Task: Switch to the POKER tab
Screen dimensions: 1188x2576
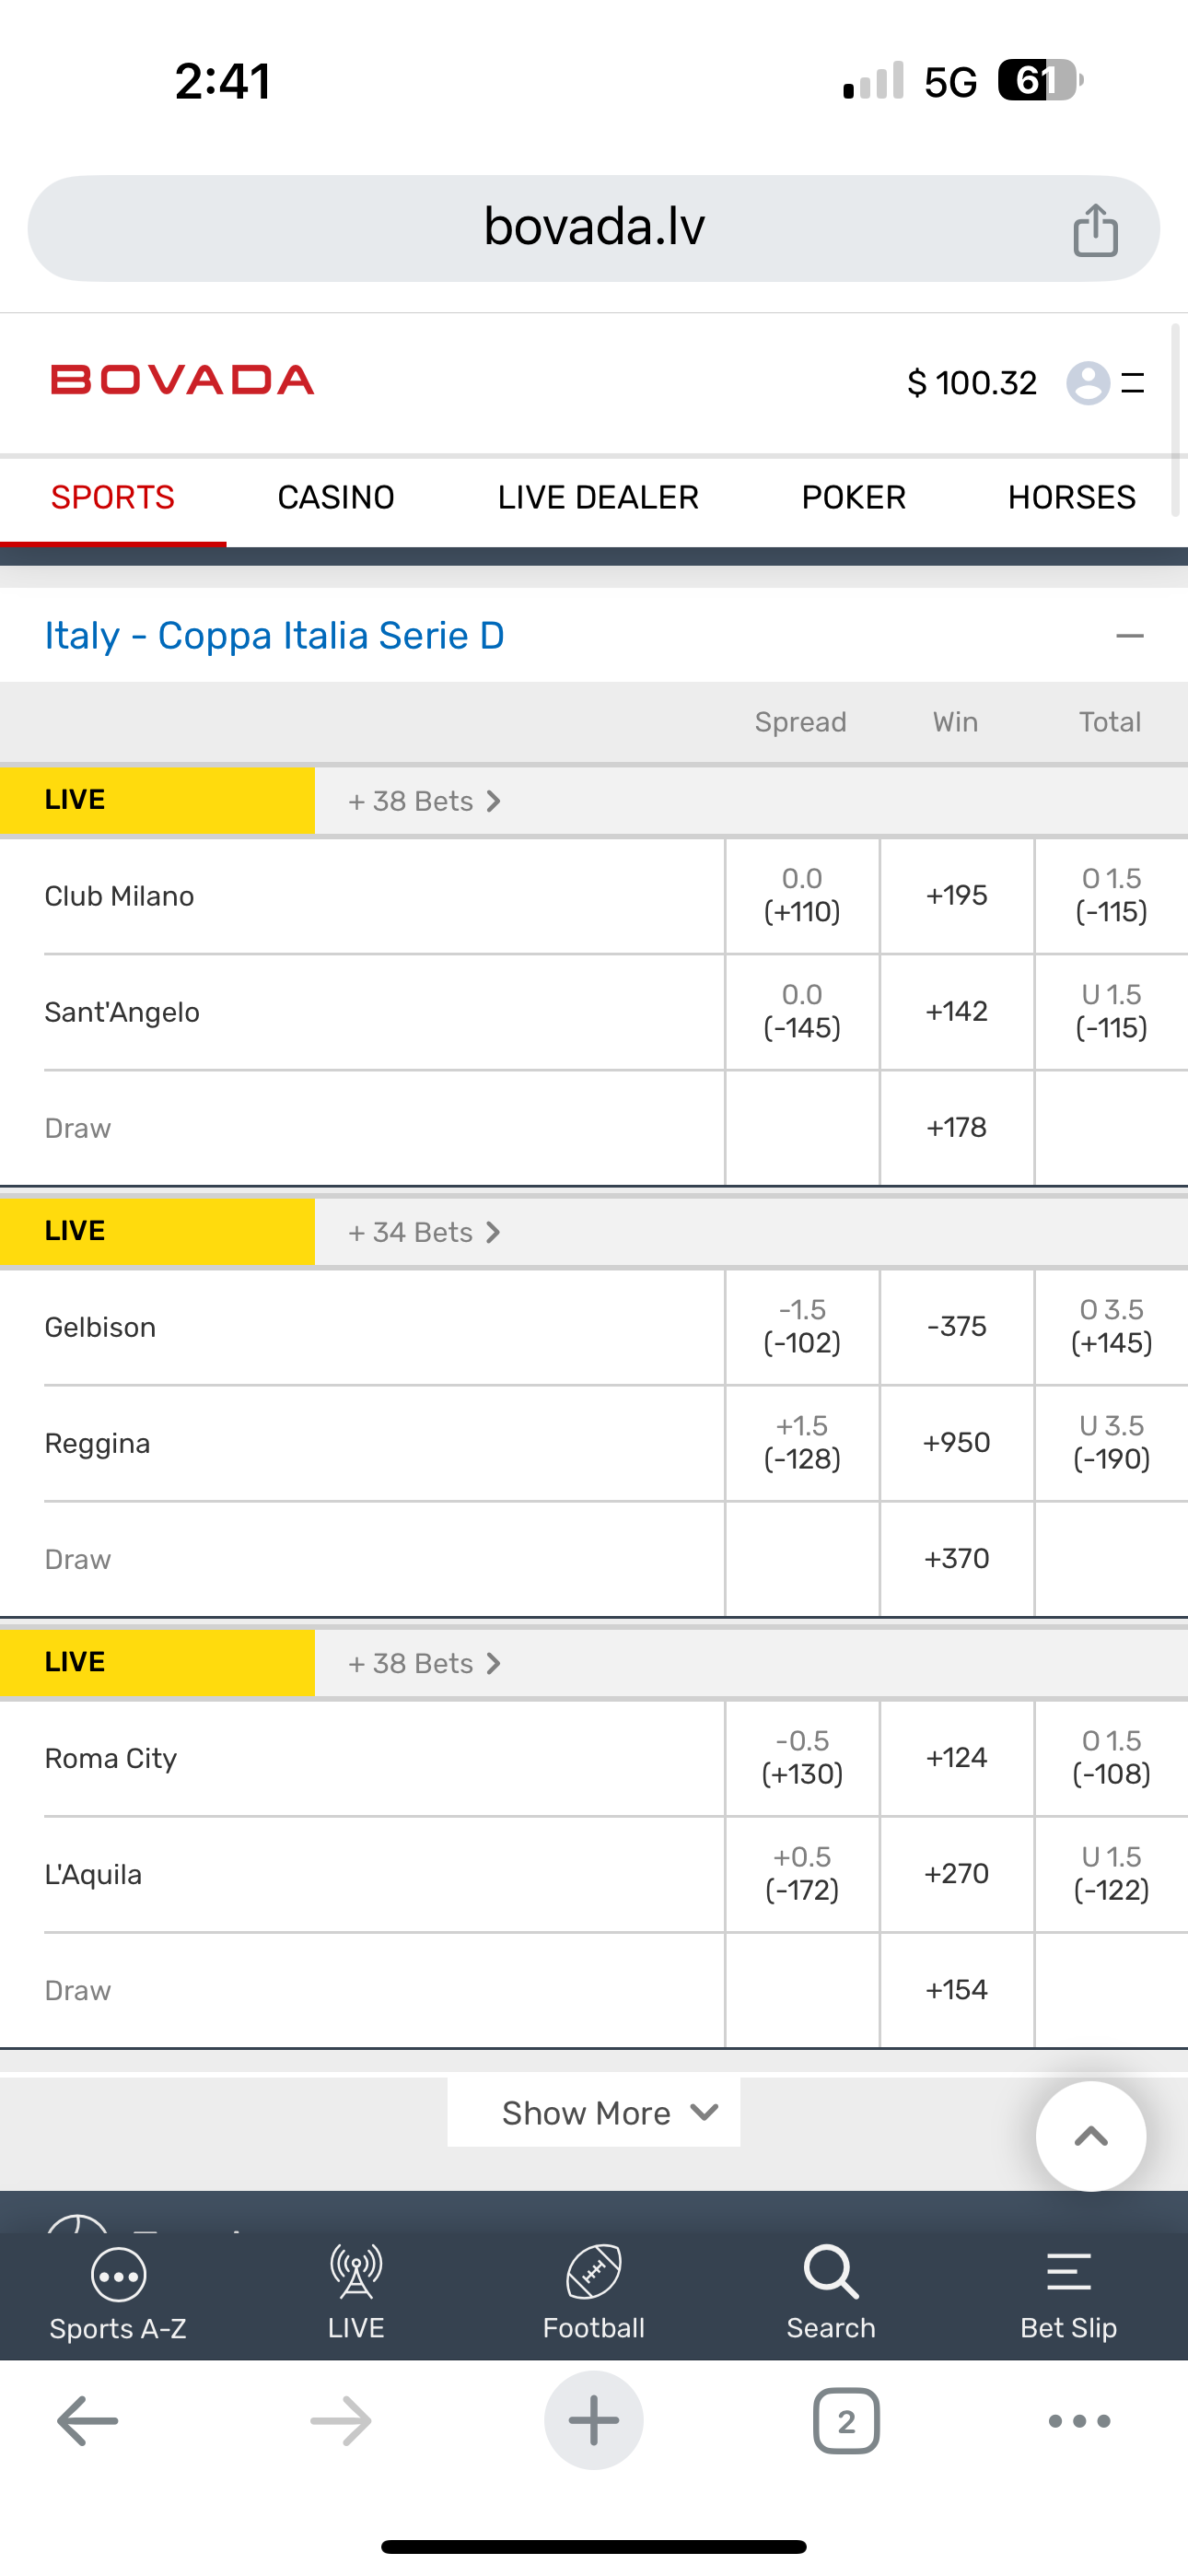Action: (x=853, y=498)
